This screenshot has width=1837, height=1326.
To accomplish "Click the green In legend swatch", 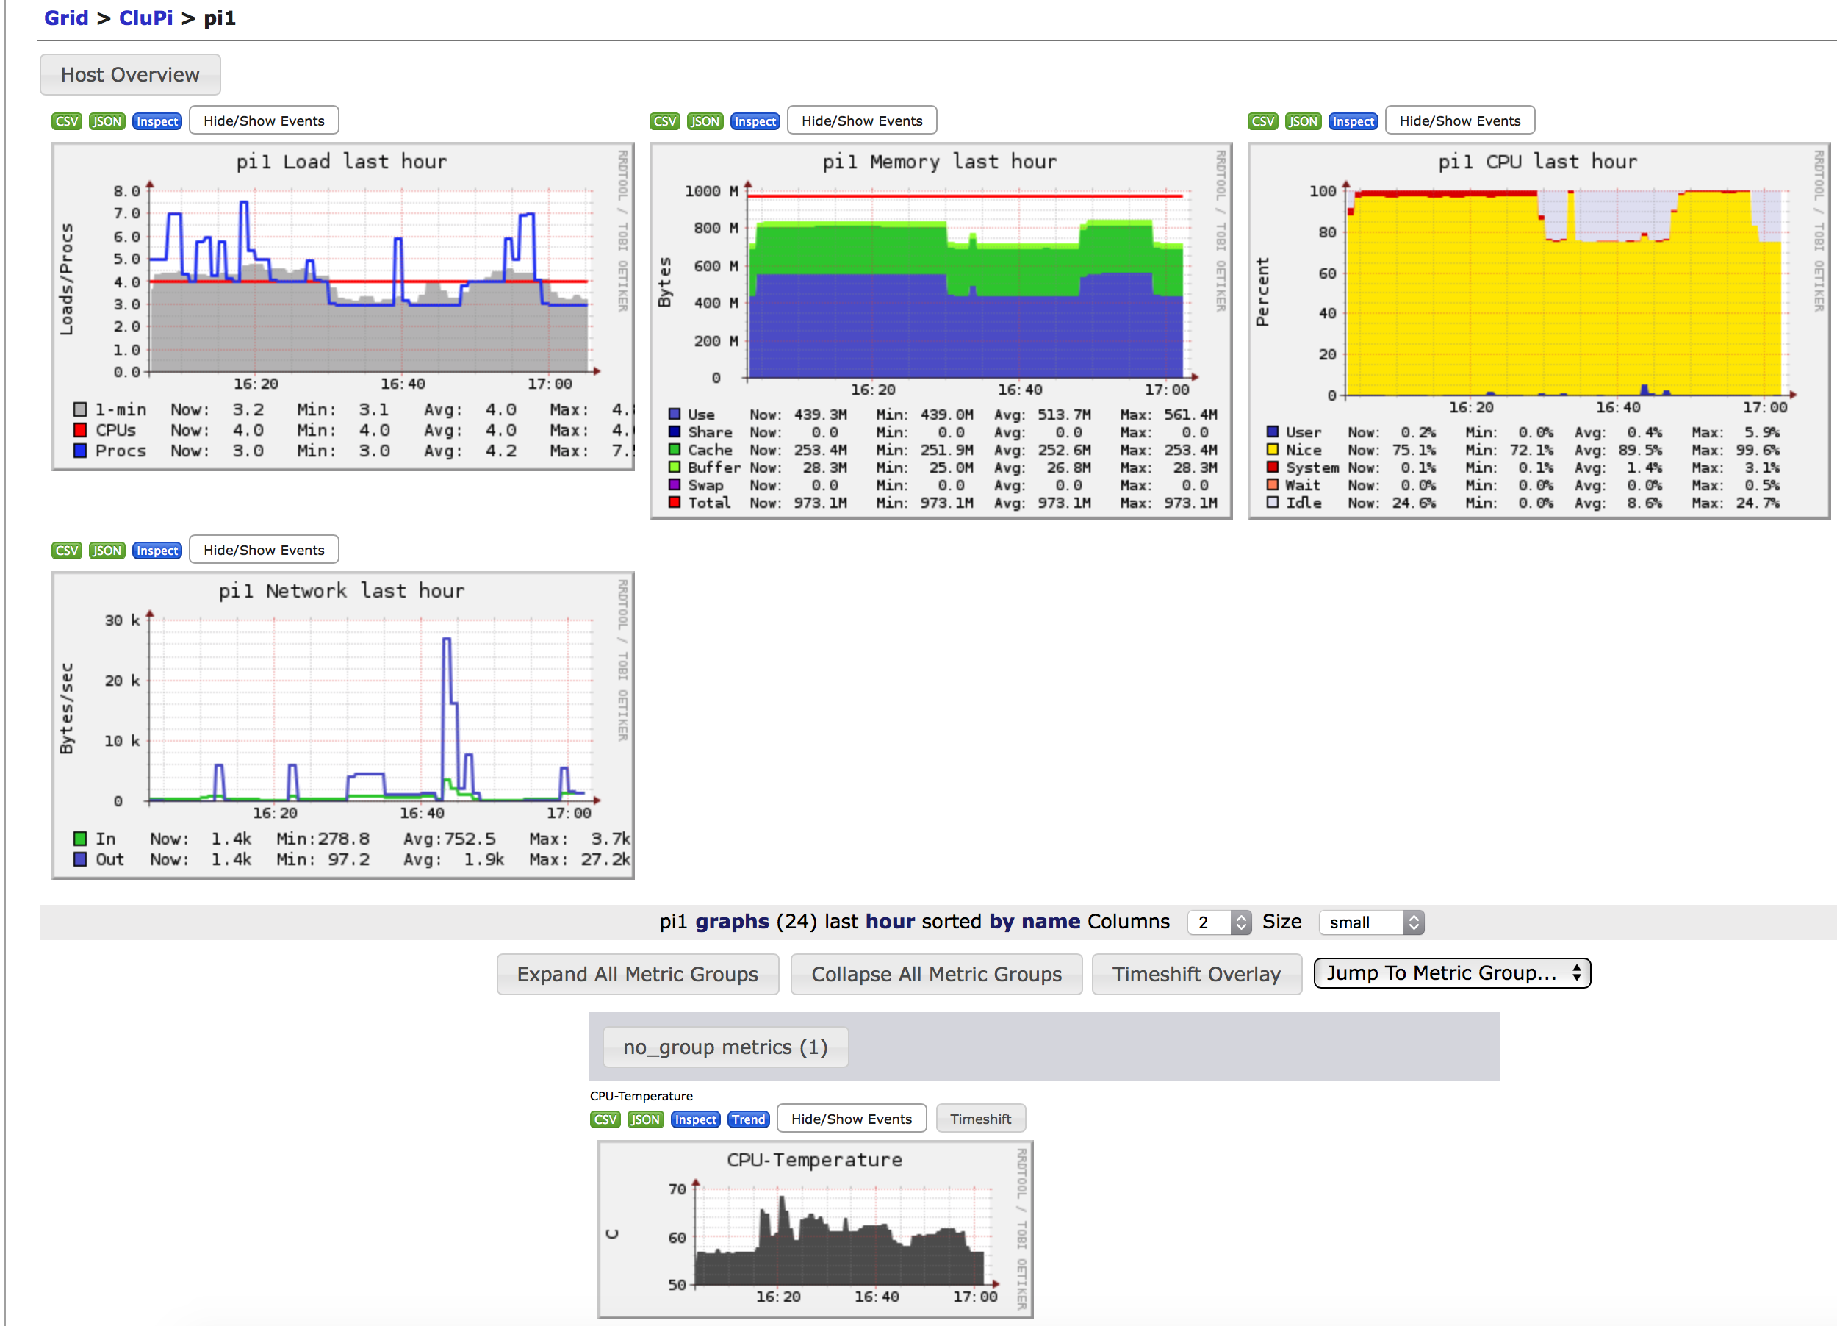I will pos(80,839).
